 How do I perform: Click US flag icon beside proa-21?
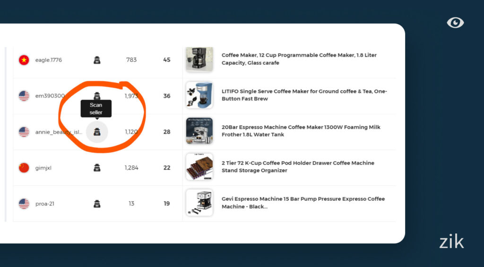click(24, 204)
